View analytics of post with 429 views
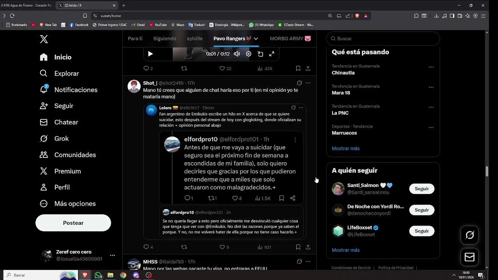The image size is (498, 280). pos(265,68)
